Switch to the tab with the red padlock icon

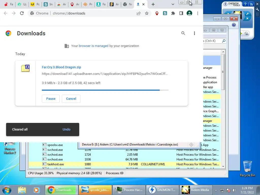pos(9,5)
